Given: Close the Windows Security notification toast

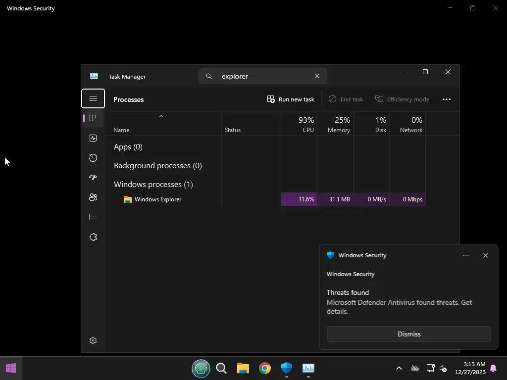Looking at the screenshot, I should click(x=485, y=255).
